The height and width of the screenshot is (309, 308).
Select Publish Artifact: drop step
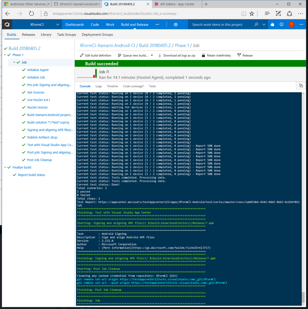tap(42, 137)
